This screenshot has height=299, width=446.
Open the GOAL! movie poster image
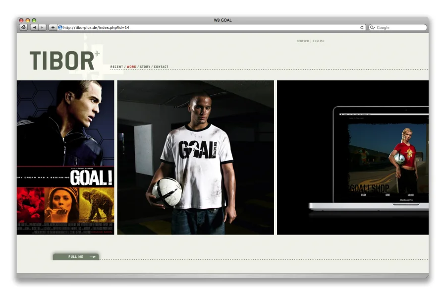tap(65, 157)
